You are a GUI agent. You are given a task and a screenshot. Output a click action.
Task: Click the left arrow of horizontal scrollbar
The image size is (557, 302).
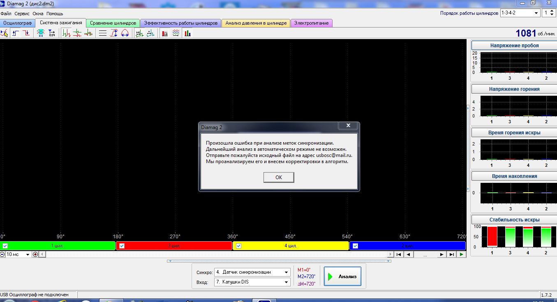tap(42, 254)
